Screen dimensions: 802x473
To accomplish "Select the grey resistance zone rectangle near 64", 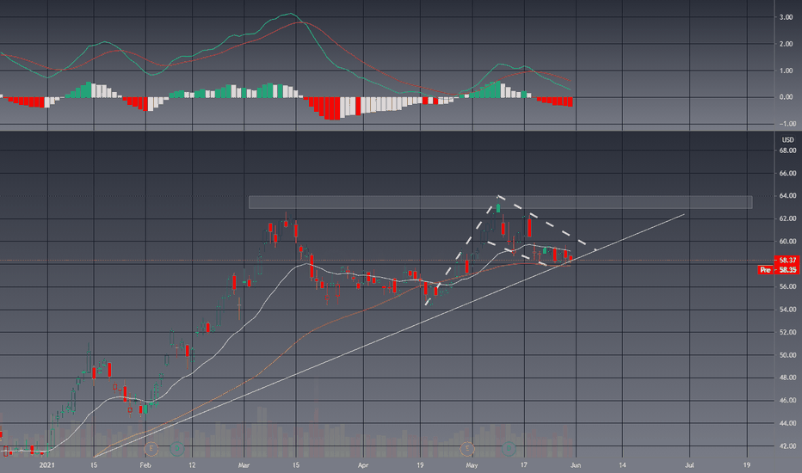I will point(500,202).
